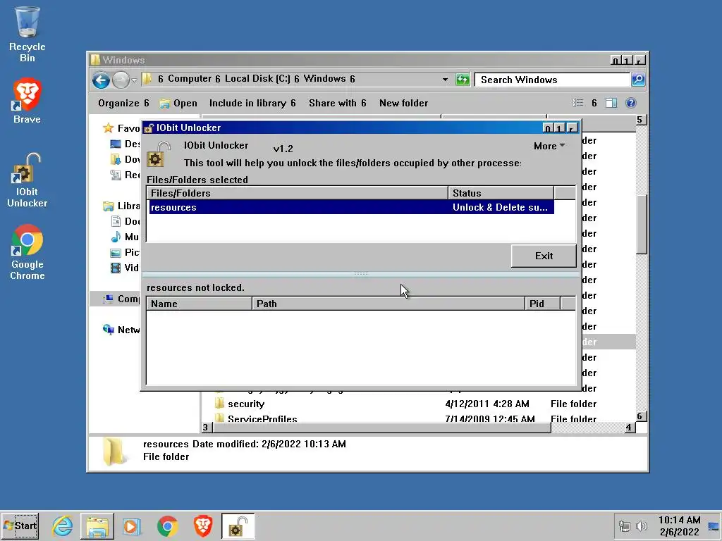Click Exit in IObit Unlocker

click(544, 256)
